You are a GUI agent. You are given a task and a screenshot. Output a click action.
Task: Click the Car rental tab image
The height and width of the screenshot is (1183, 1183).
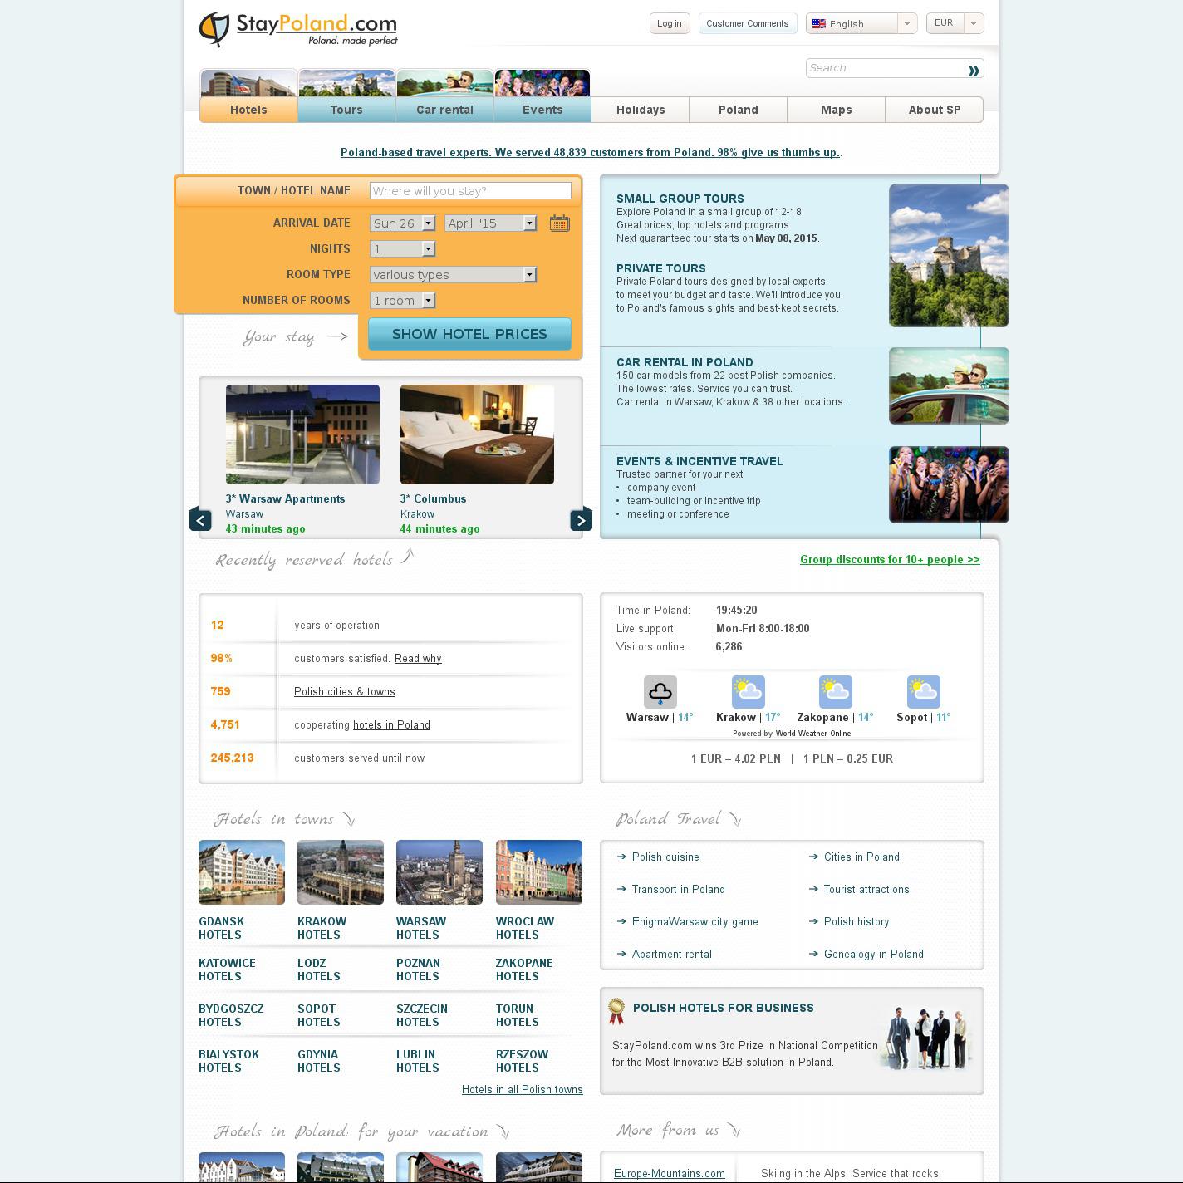point(444,83)
